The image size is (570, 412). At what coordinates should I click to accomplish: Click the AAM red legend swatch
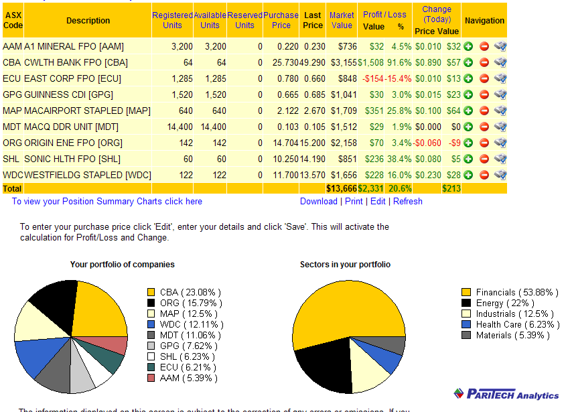(151, 379)
